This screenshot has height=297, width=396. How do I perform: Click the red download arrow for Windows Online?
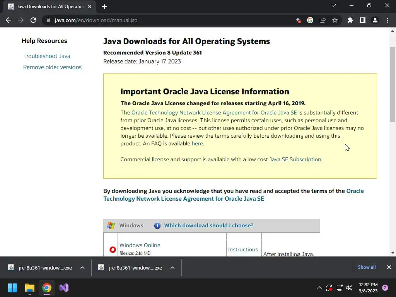(x=113, y=249)
